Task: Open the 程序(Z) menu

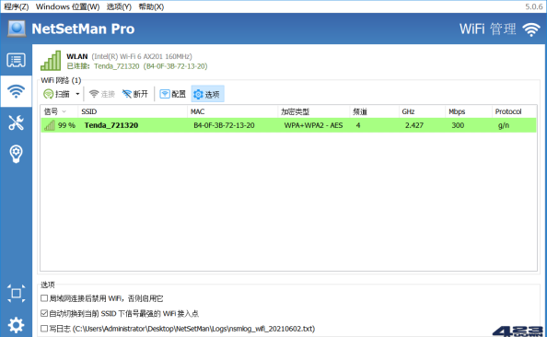Action: [x=16, y=6]
